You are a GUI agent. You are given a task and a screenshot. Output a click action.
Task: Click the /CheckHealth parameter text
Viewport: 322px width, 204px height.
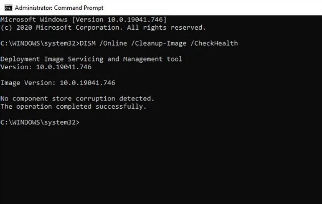click(214, 43)
